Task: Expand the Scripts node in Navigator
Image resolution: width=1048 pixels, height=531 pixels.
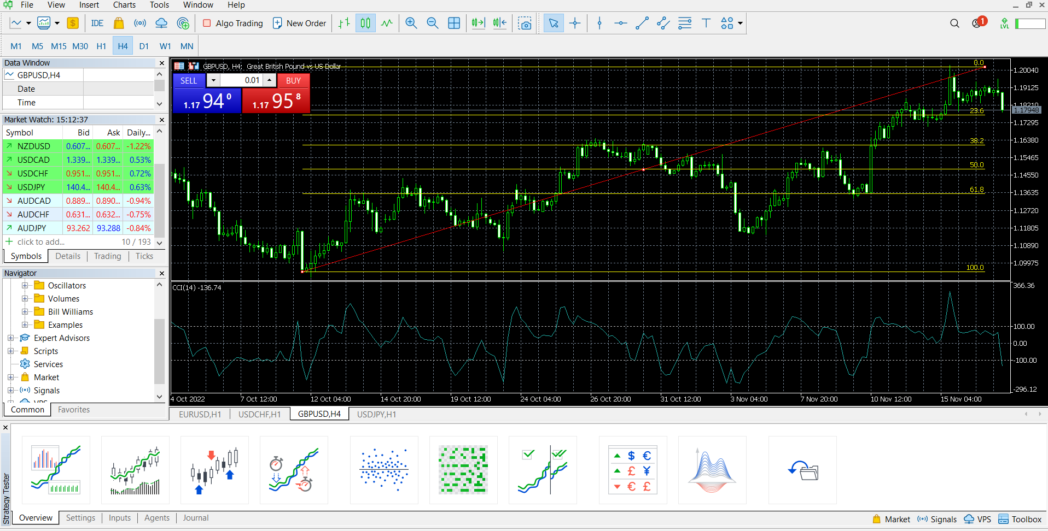Action: (10, 351)
